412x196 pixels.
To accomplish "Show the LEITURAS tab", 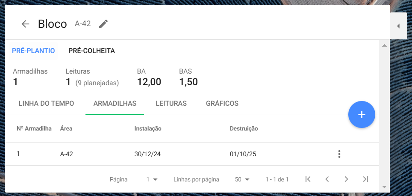I will point(171,104).
